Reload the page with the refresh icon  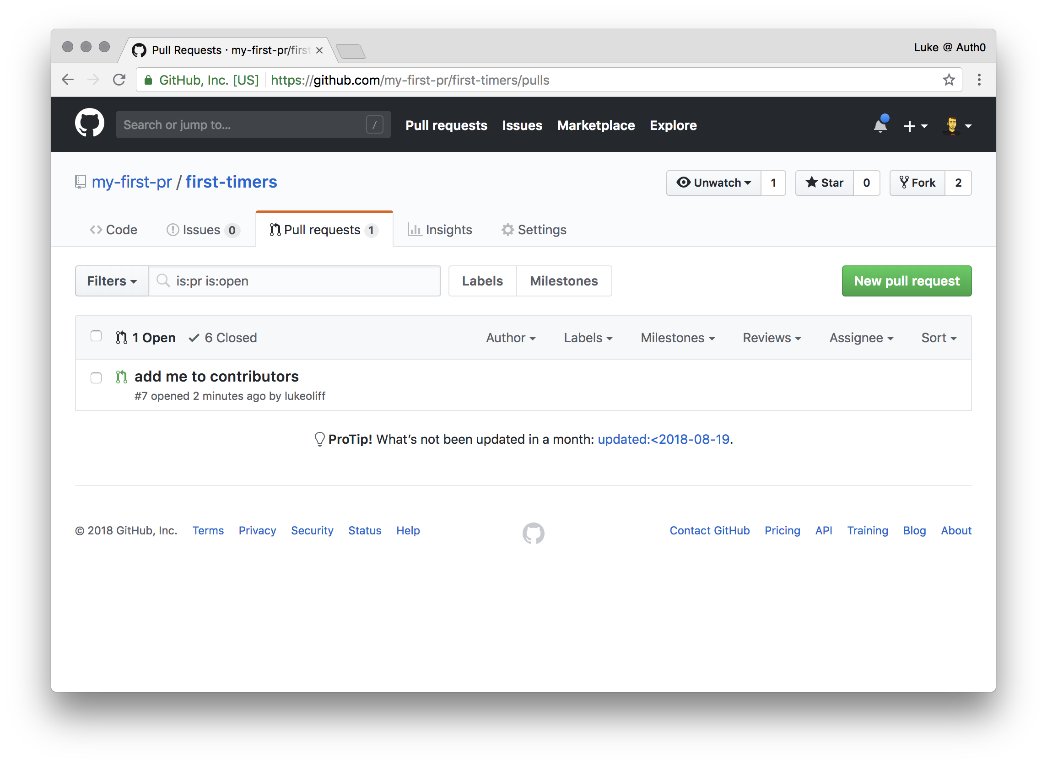click(x=119, y=80)
